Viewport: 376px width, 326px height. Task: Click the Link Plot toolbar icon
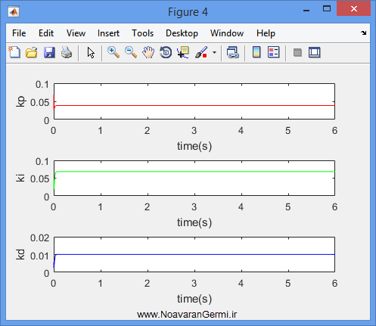[x=232, y=52]
